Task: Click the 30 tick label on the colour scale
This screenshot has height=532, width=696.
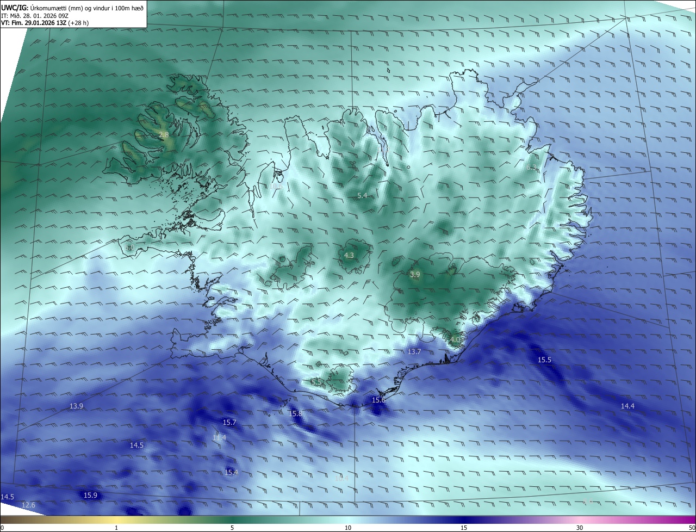Action: [580, 528]
